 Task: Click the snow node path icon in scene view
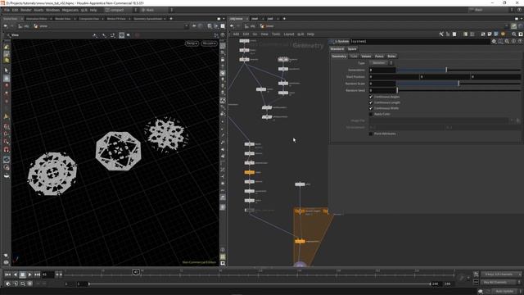click(x=36, y=26)
